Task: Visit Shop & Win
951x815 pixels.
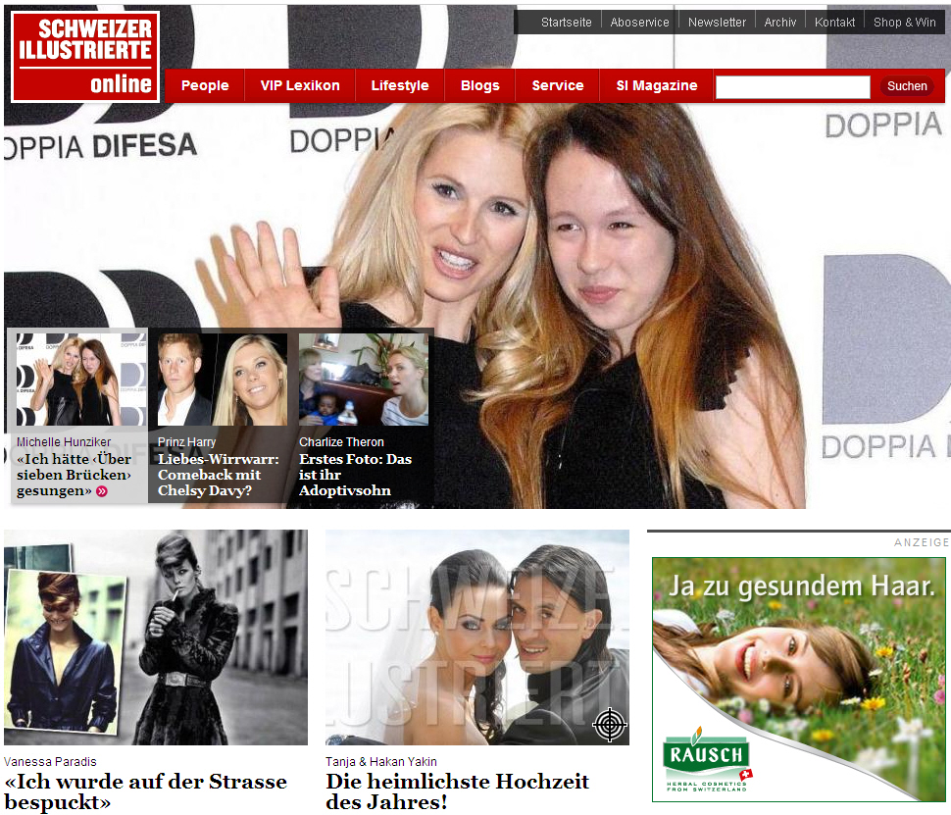Action: [x=904, y=23]
